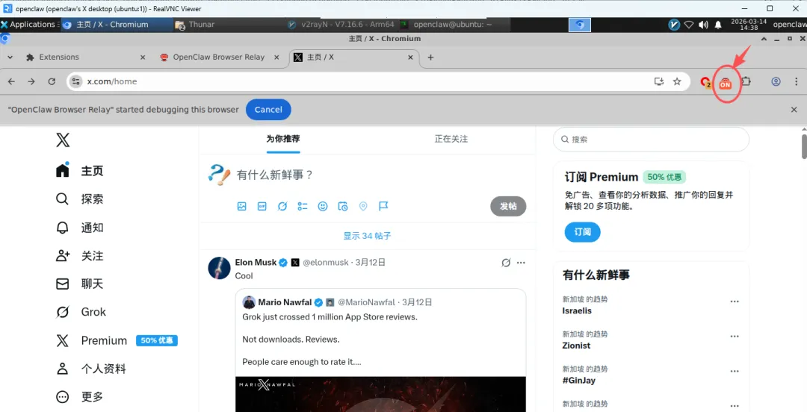Screen dimensions: 807x412
Task: Schedule the post with calendar icon
Action: click(343, 206)
